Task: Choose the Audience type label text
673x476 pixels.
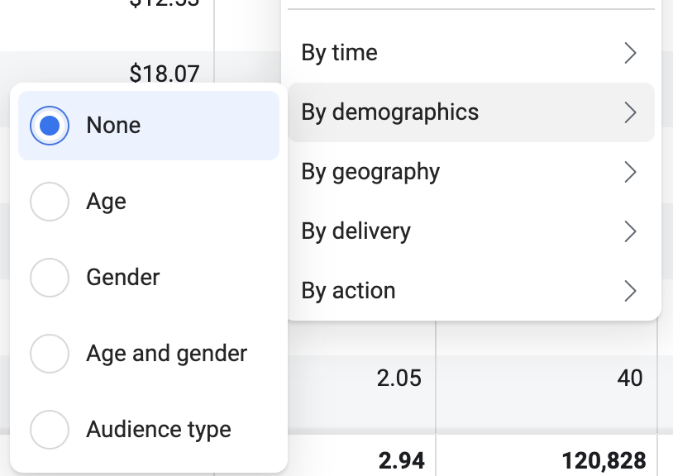Action: [159, 430]
